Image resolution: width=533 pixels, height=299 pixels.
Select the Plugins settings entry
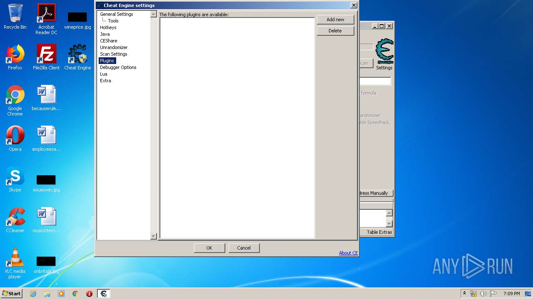tap(107, 61)
